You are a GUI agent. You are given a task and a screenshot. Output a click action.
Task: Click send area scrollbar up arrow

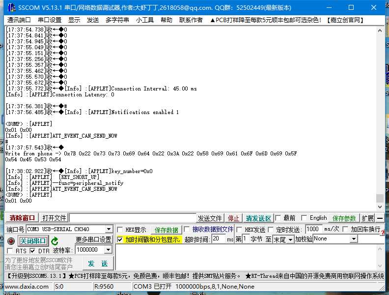[x=380, y=249]
